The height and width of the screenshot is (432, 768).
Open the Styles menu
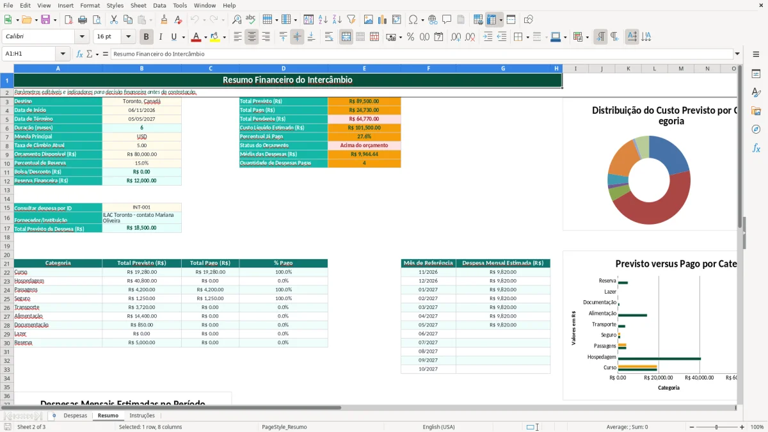115,5
